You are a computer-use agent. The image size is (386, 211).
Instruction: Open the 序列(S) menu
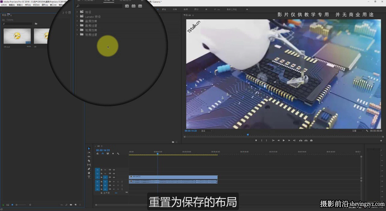(28, 5)
